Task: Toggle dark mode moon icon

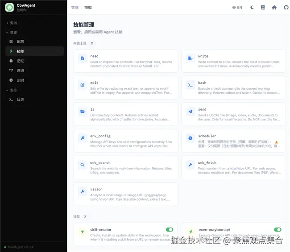Action: click(x=252, y=8)
